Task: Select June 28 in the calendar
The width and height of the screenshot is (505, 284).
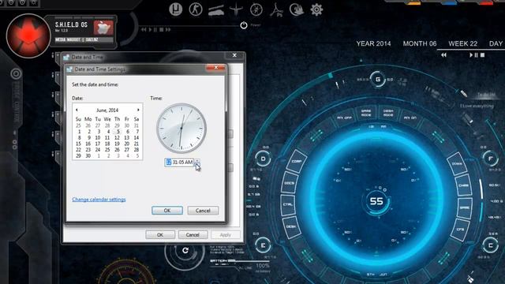Action: (137, 150)
